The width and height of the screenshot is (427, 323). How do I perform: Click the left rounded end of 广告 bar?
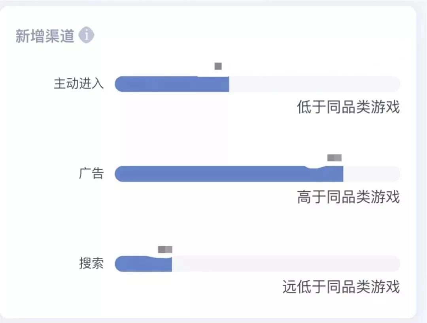(x=119, y=174)
